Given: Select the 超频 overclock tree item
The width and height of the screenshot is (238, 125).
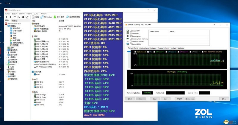Looking at the screenshot, I should [13, 38].
